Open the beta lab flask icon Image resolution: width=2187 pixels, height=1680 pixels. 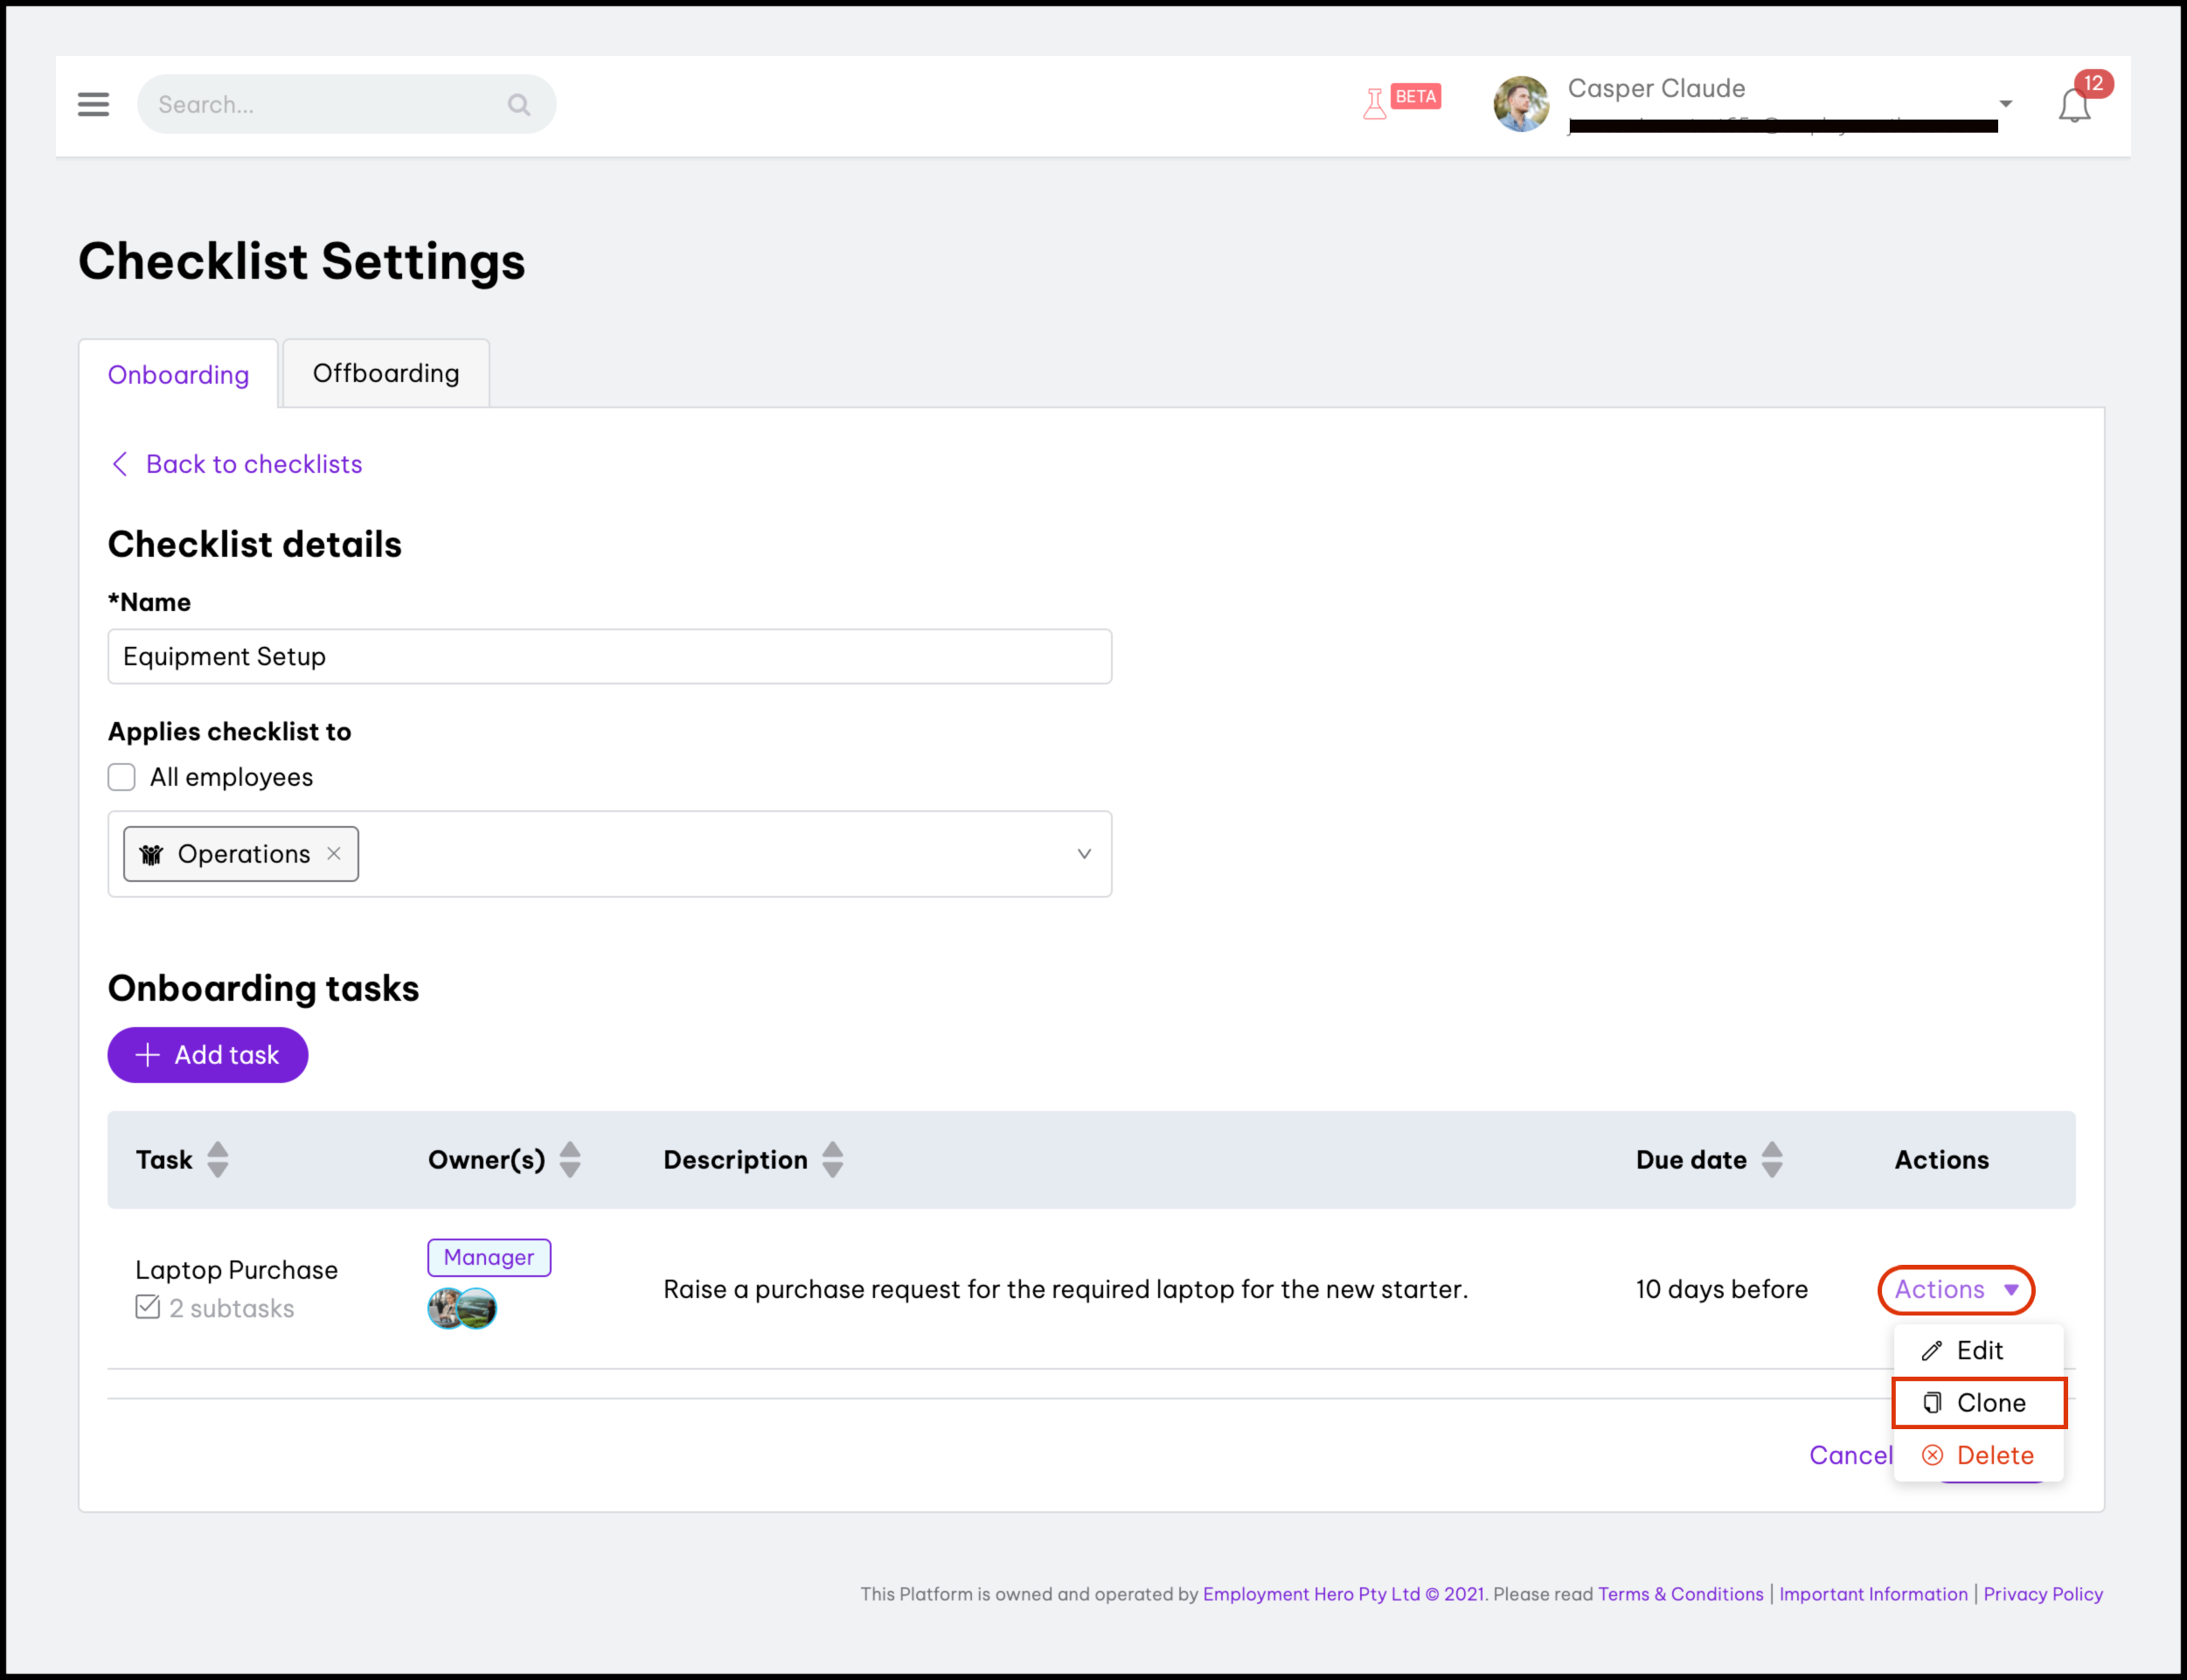(x=1375, y=103)
